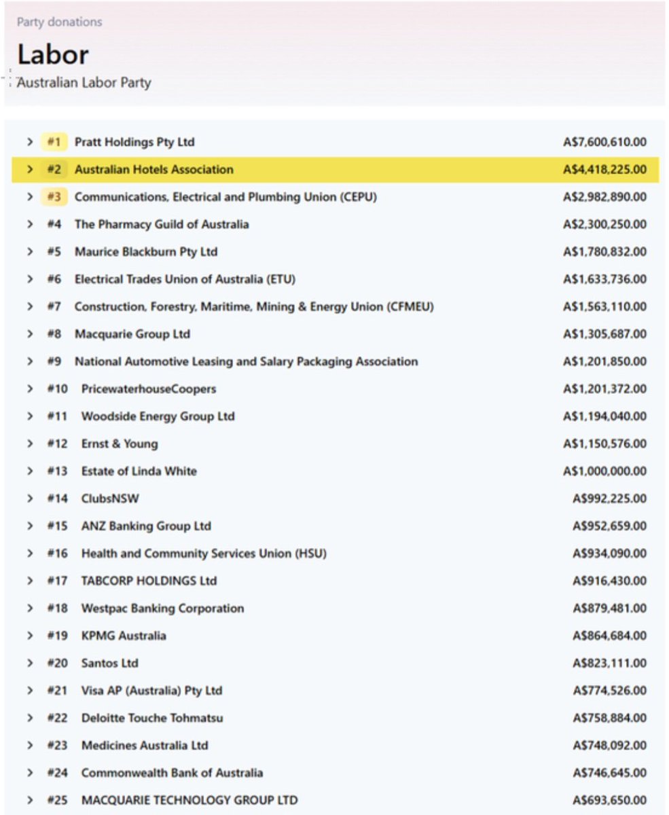Image resolution: width=669 pixels, height=815 pixels.
Task: Click the Australian Hotels Association name
Action: (153, 169)
